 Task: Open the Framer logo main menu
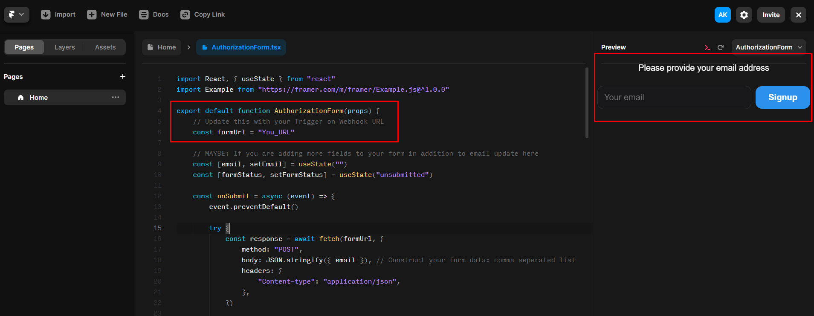(16, 14)
